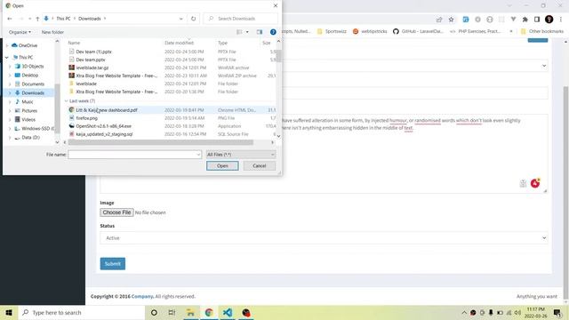
Task: Sort files by Type column
Action: [222, 43]
